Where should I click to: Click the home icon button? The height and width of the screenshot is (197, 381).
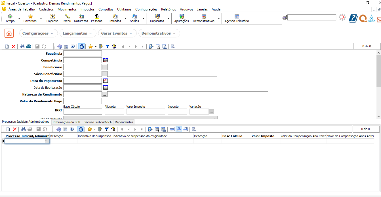click(x=9, y=33)
